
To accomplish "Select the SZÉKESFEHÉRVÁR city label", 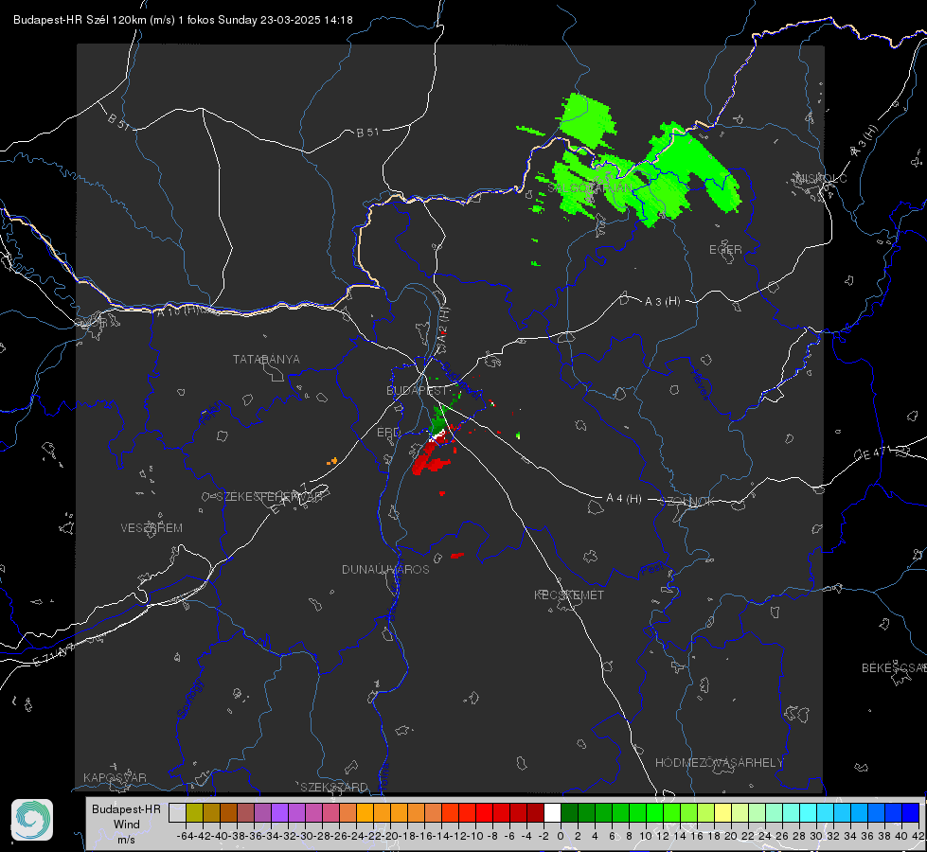I will [272, 497].
